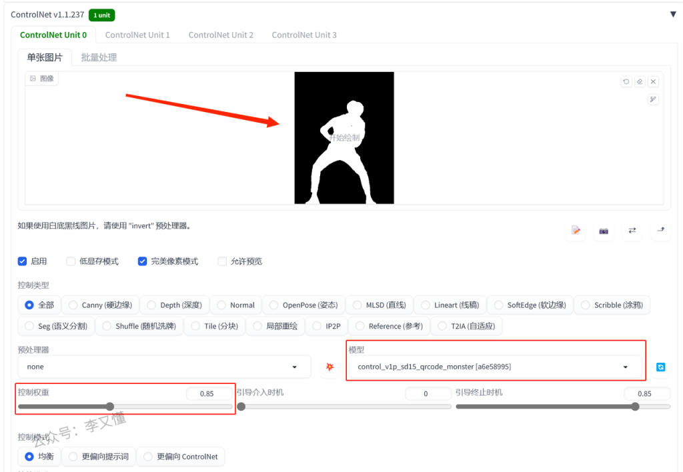Click the brush icon below the X
The width and height of the screenshot is (683, 472).
(653, 99)
